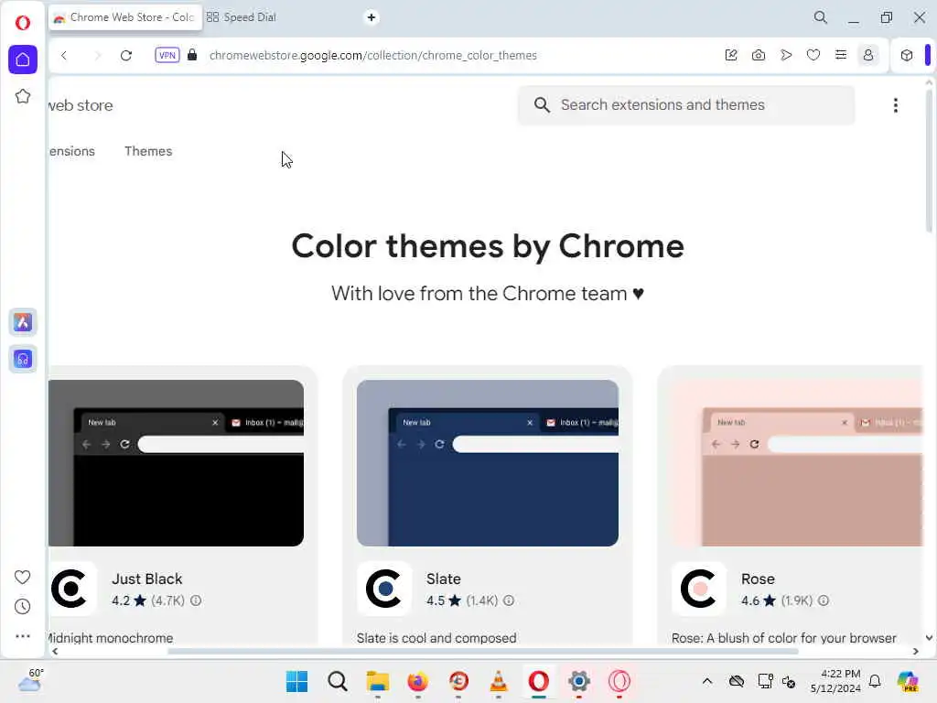Open Slate theme preview image

pos(488,462)
